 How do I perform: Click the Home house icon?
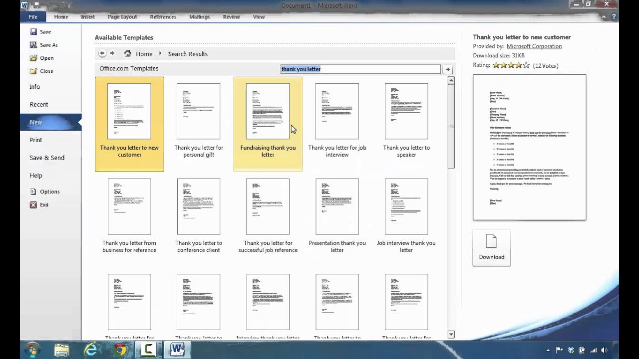pos(128,53)
